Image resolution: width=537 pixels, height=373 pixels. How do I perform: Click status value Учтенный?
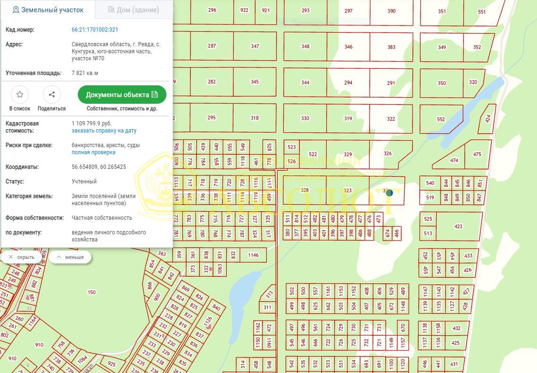(x=84, y=181)
